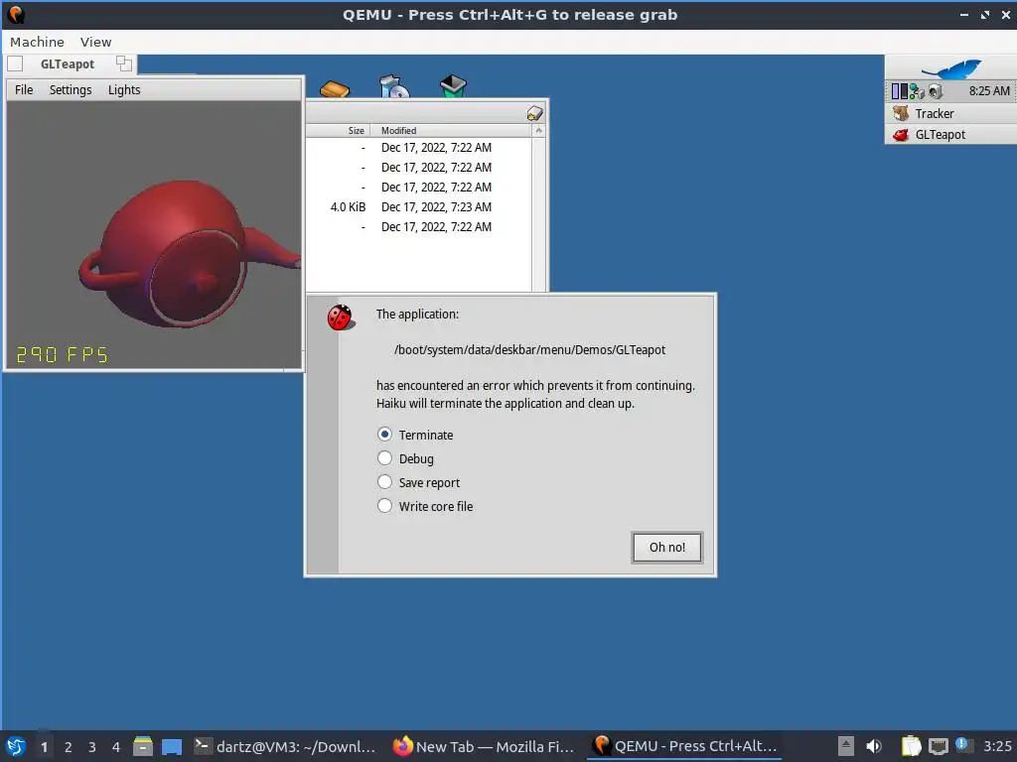This screenshot has height=762, width=1017.
Task: Open the QEMU Machine menu
Action: 37,42
